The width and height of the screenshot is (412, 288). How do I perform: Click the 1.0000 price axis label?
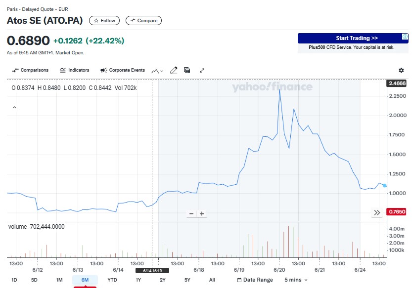point(398,193)
